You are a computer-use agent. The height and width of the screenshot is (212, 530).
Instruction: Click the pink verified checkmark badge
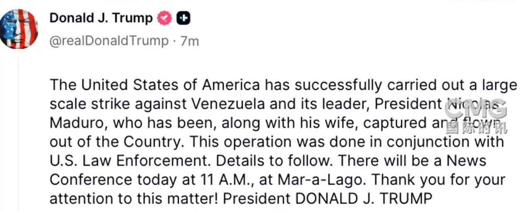pos(165,18)
